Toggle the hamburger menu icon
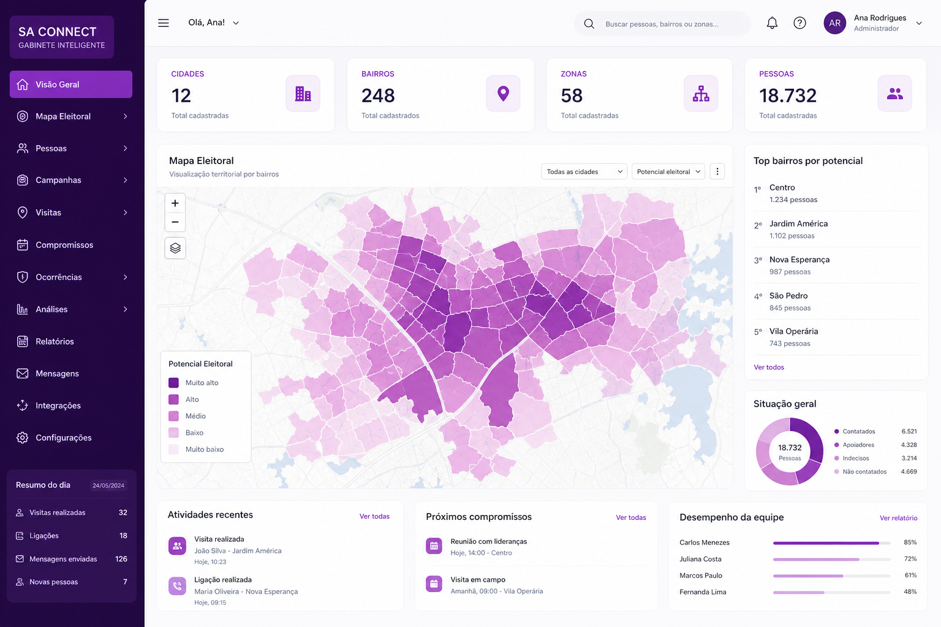941x627 pixels. (x=164, y=23)
